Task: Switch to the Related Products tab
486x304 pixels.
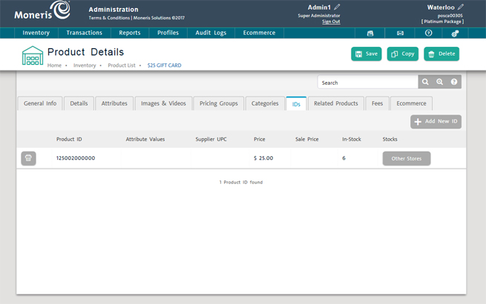Action: (335, 103)
